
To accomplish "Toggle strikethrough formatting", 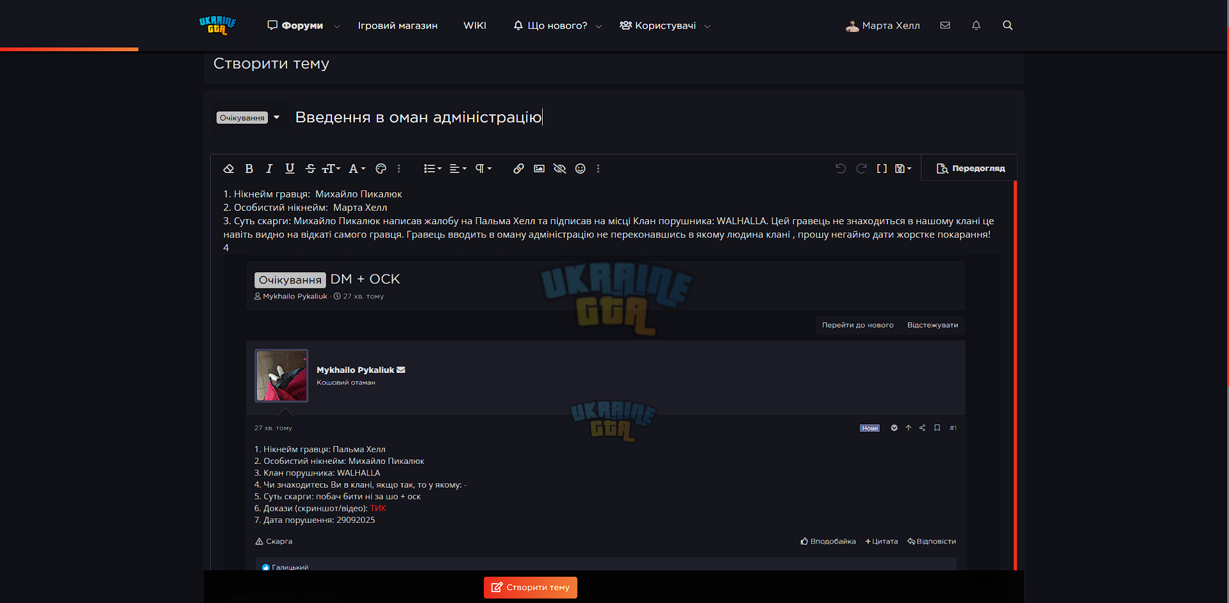I will click(310, 169).
